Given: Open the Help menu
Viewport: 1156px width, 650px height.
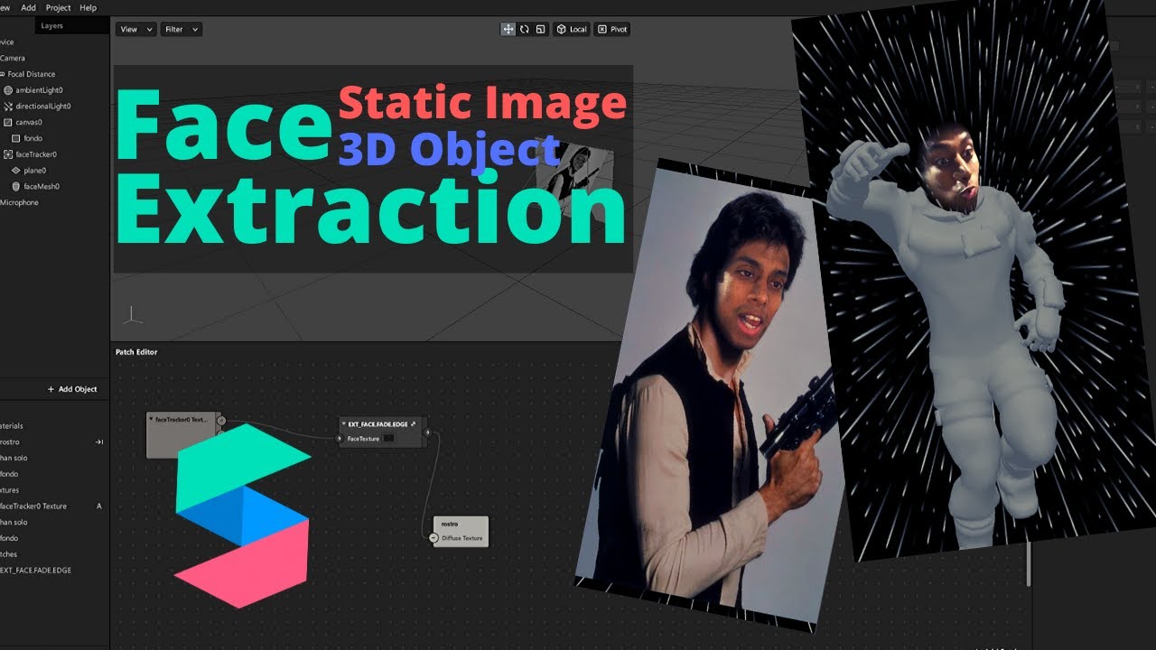Looking at the screenshot, I should [x=88, y=7].
